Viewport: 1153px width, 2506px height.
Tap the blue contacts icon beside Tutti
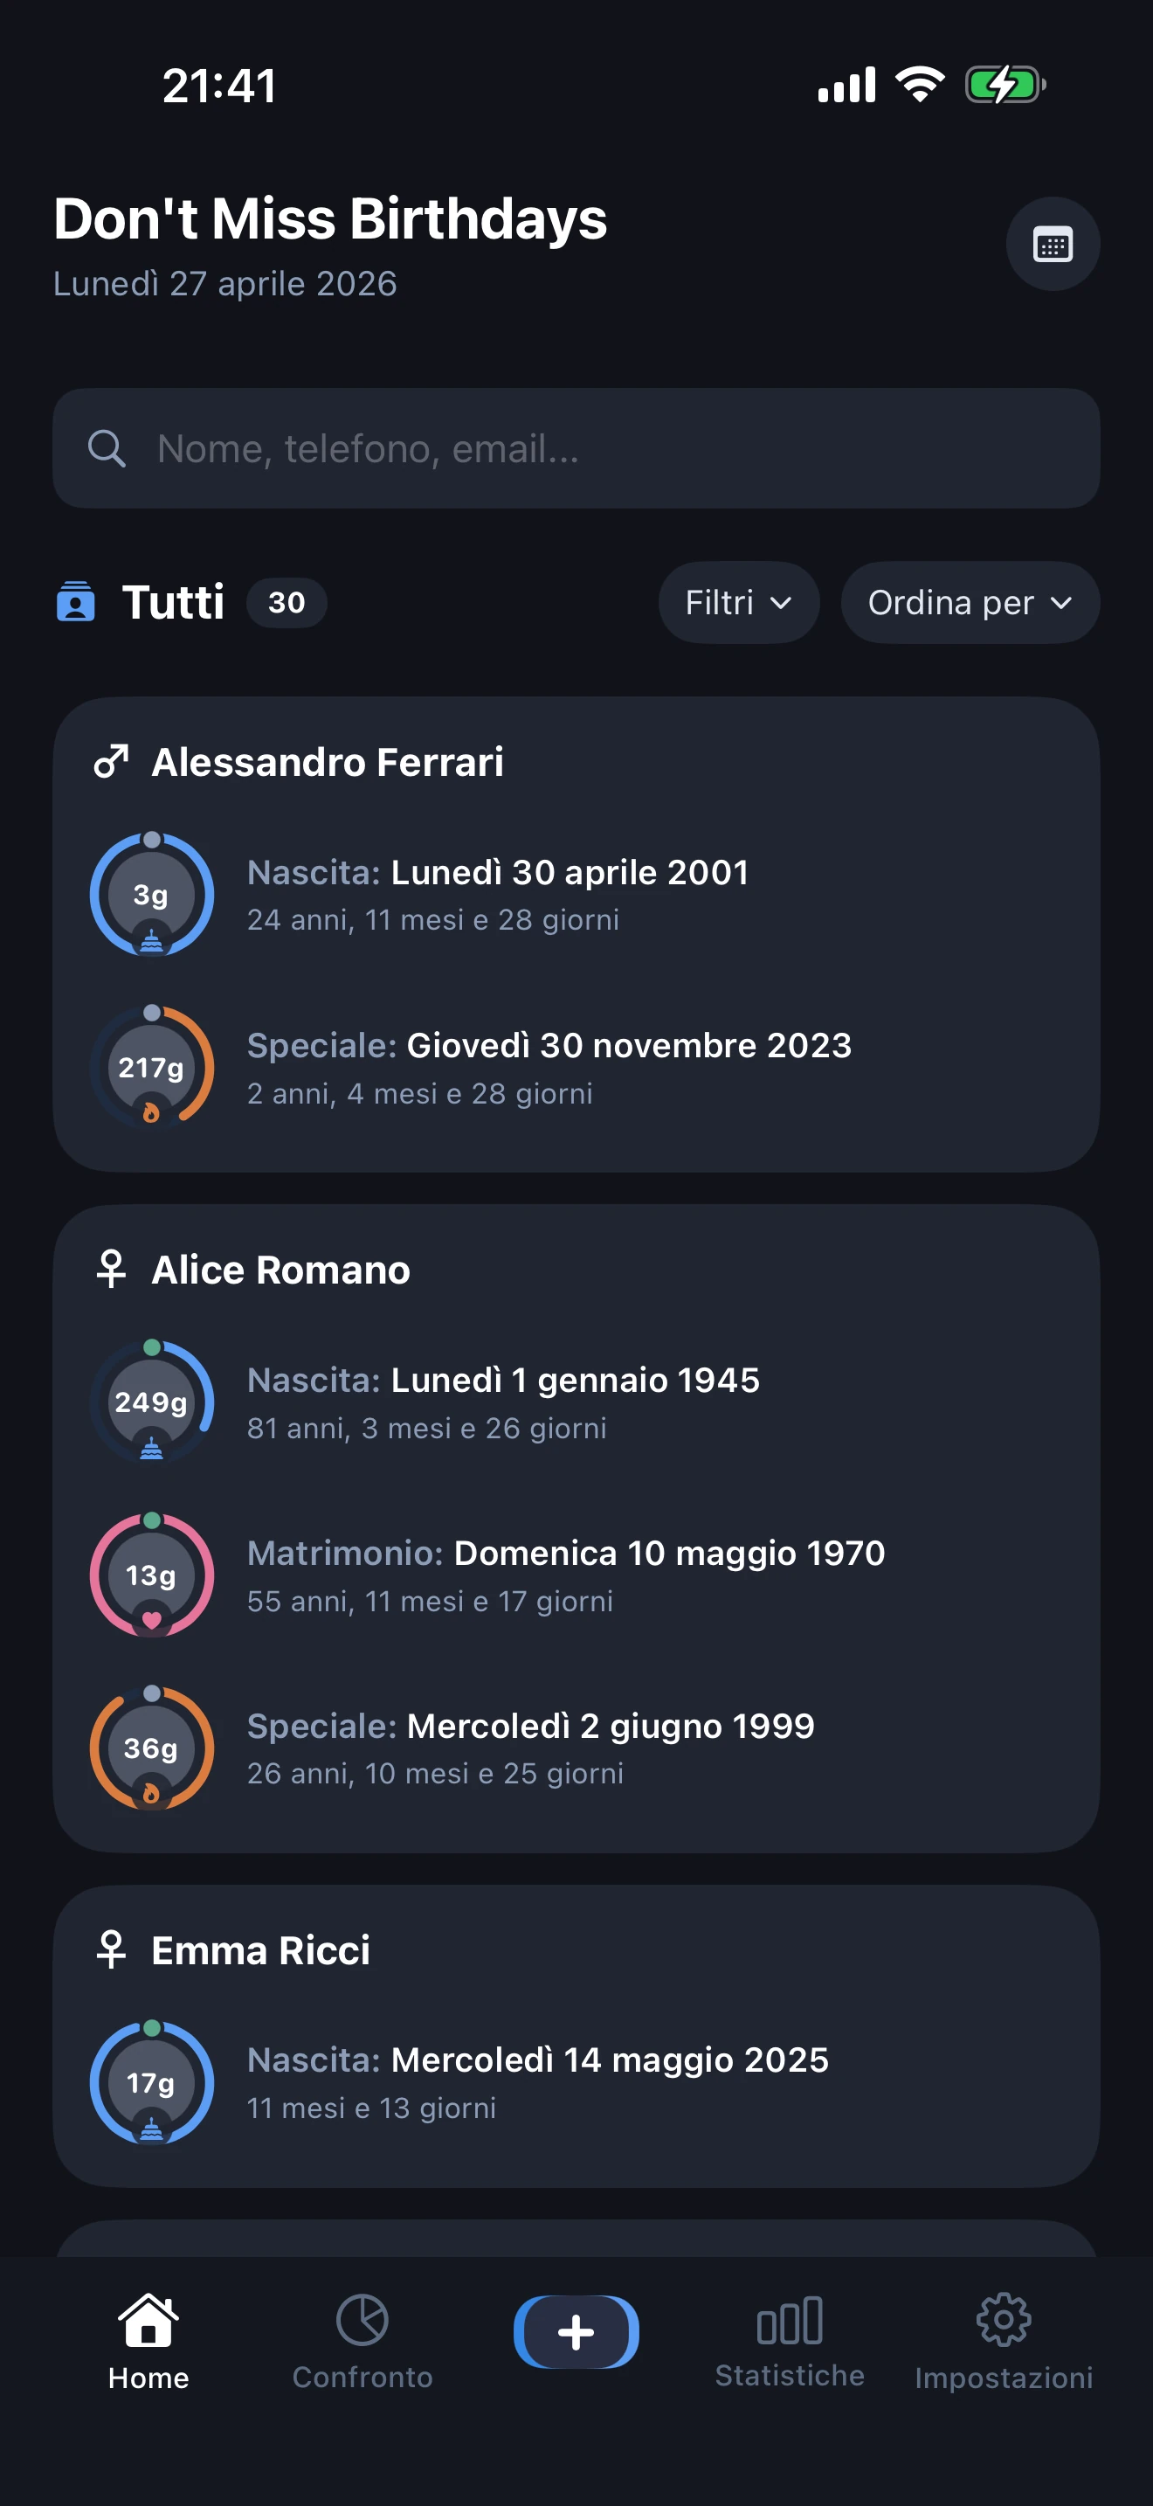pos(76,602)
